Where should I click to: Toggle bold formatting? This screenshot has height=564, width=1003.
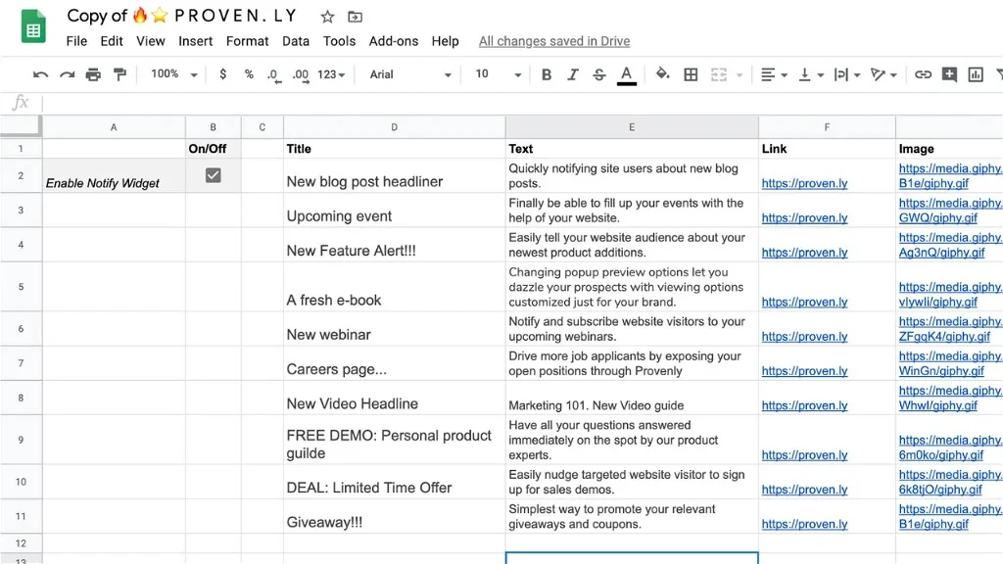[546, 74]
